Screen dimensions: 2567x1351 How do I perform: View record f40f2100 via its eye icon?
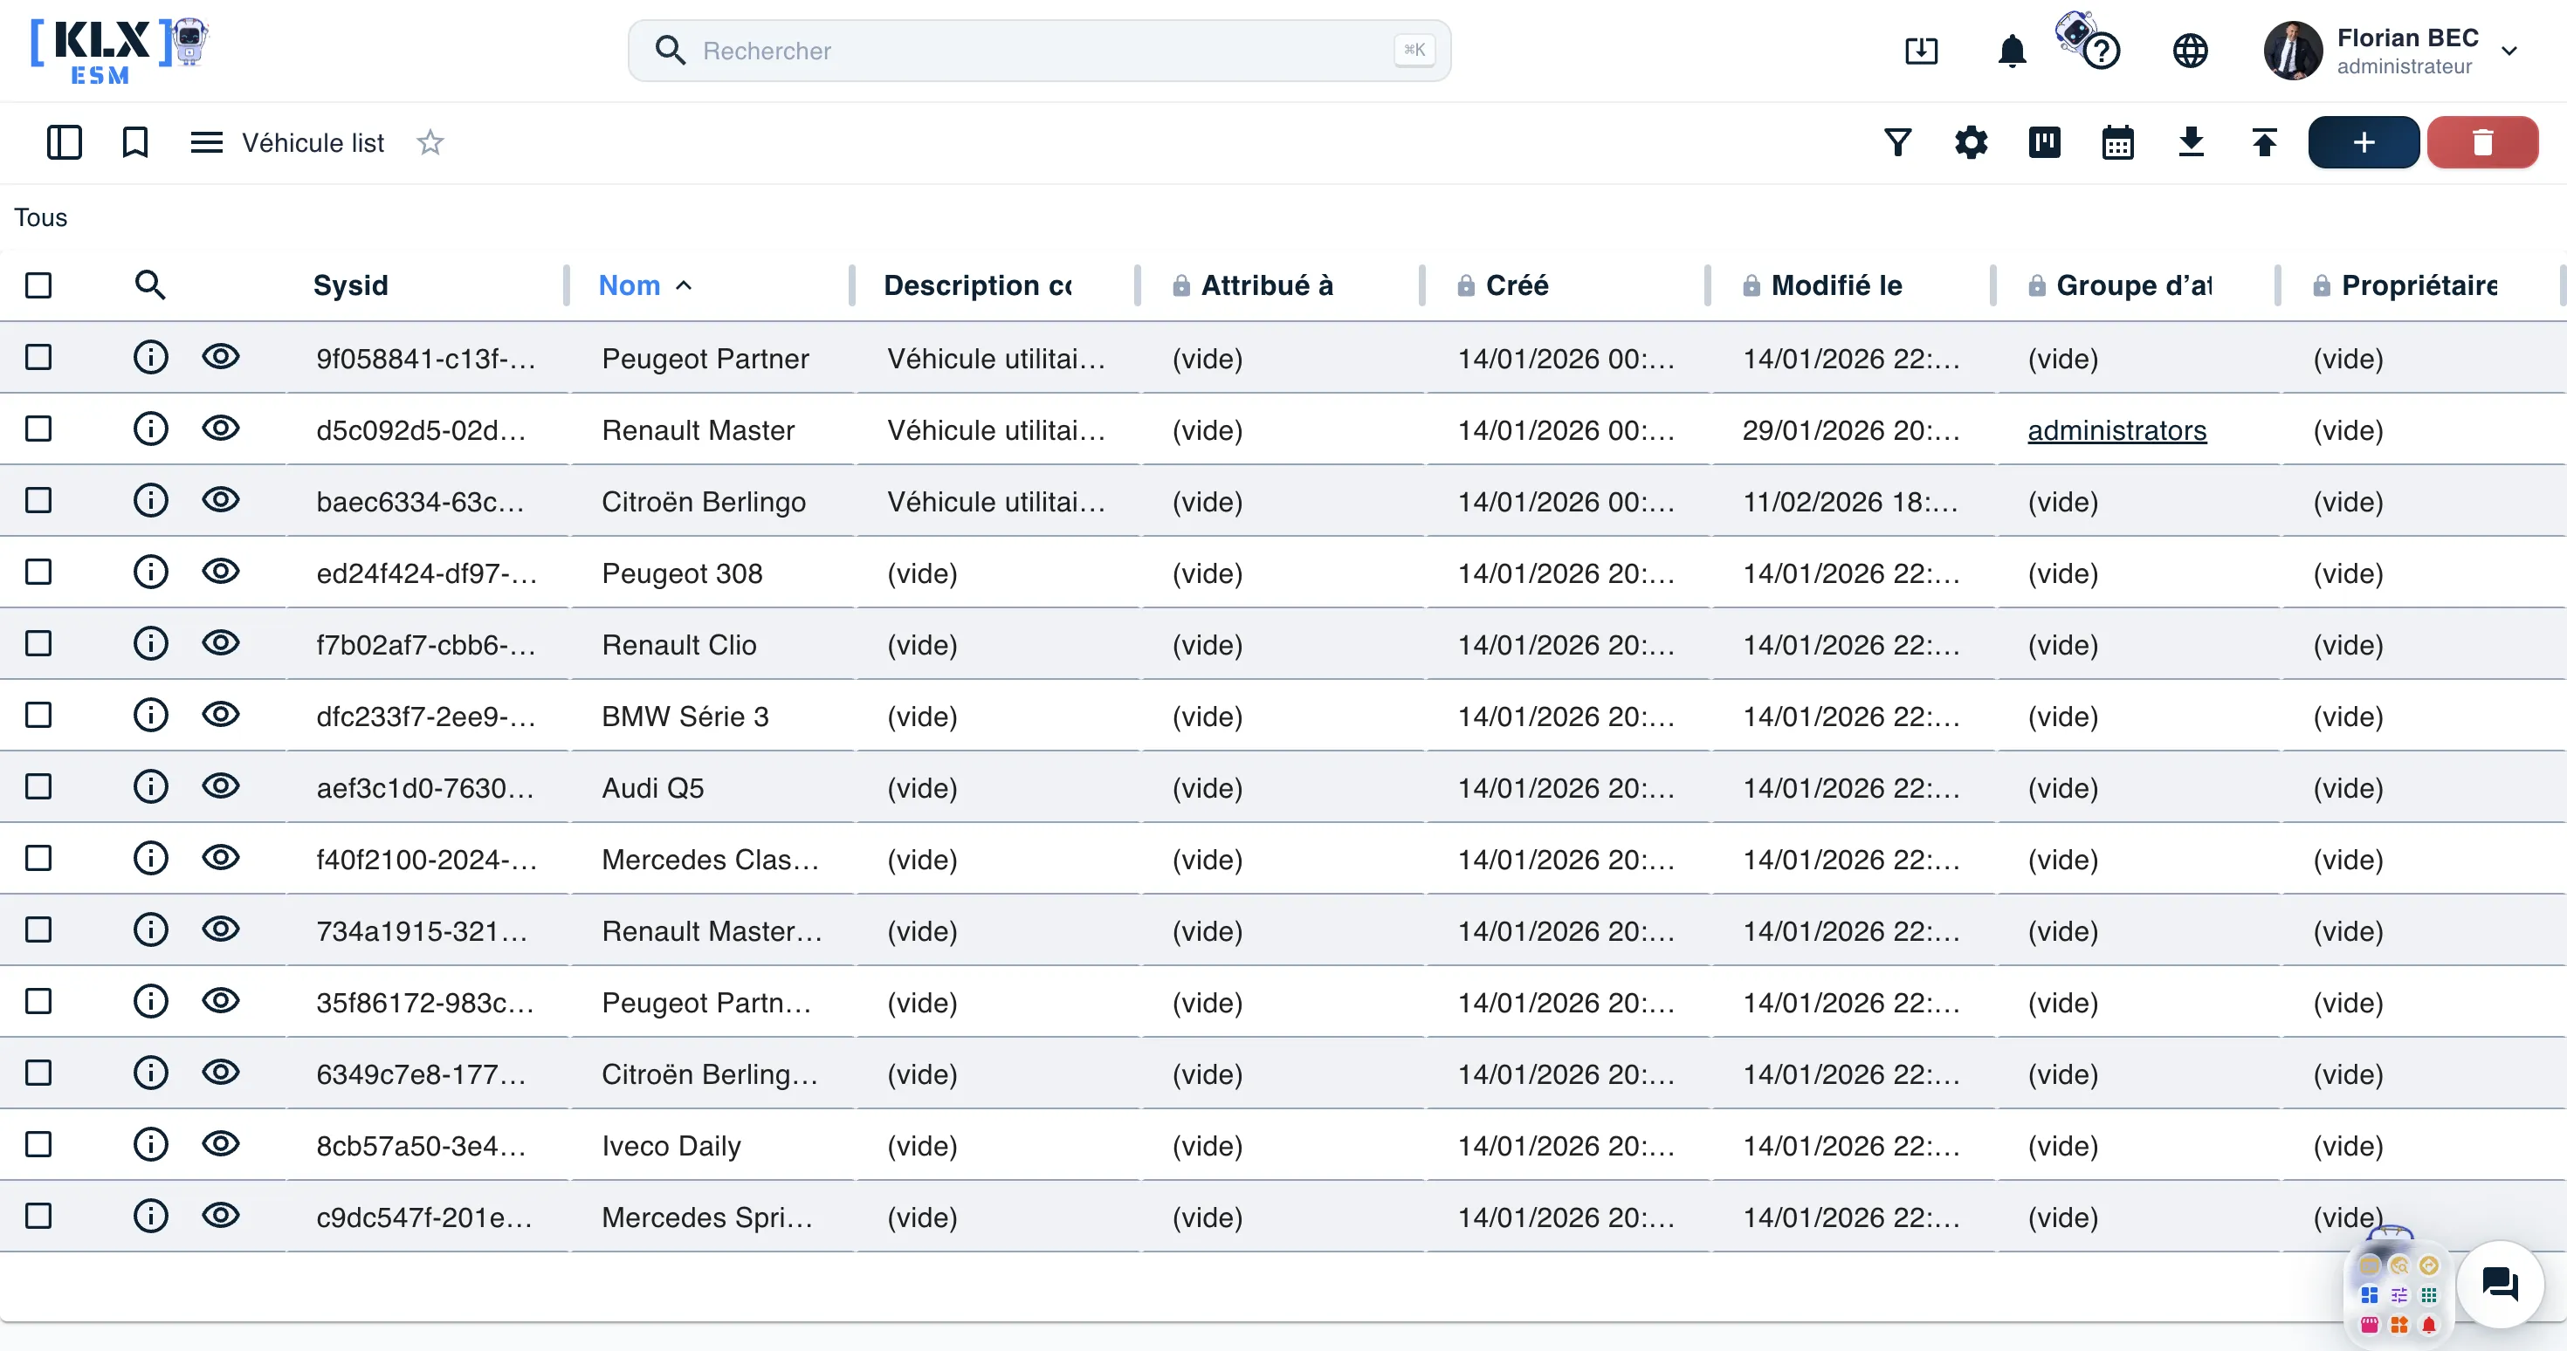[x=220, y=857]
